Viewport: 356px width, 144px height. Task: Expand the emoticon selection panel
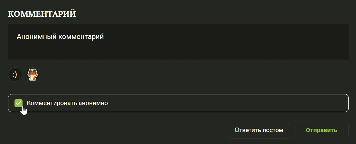click(15, 75)
